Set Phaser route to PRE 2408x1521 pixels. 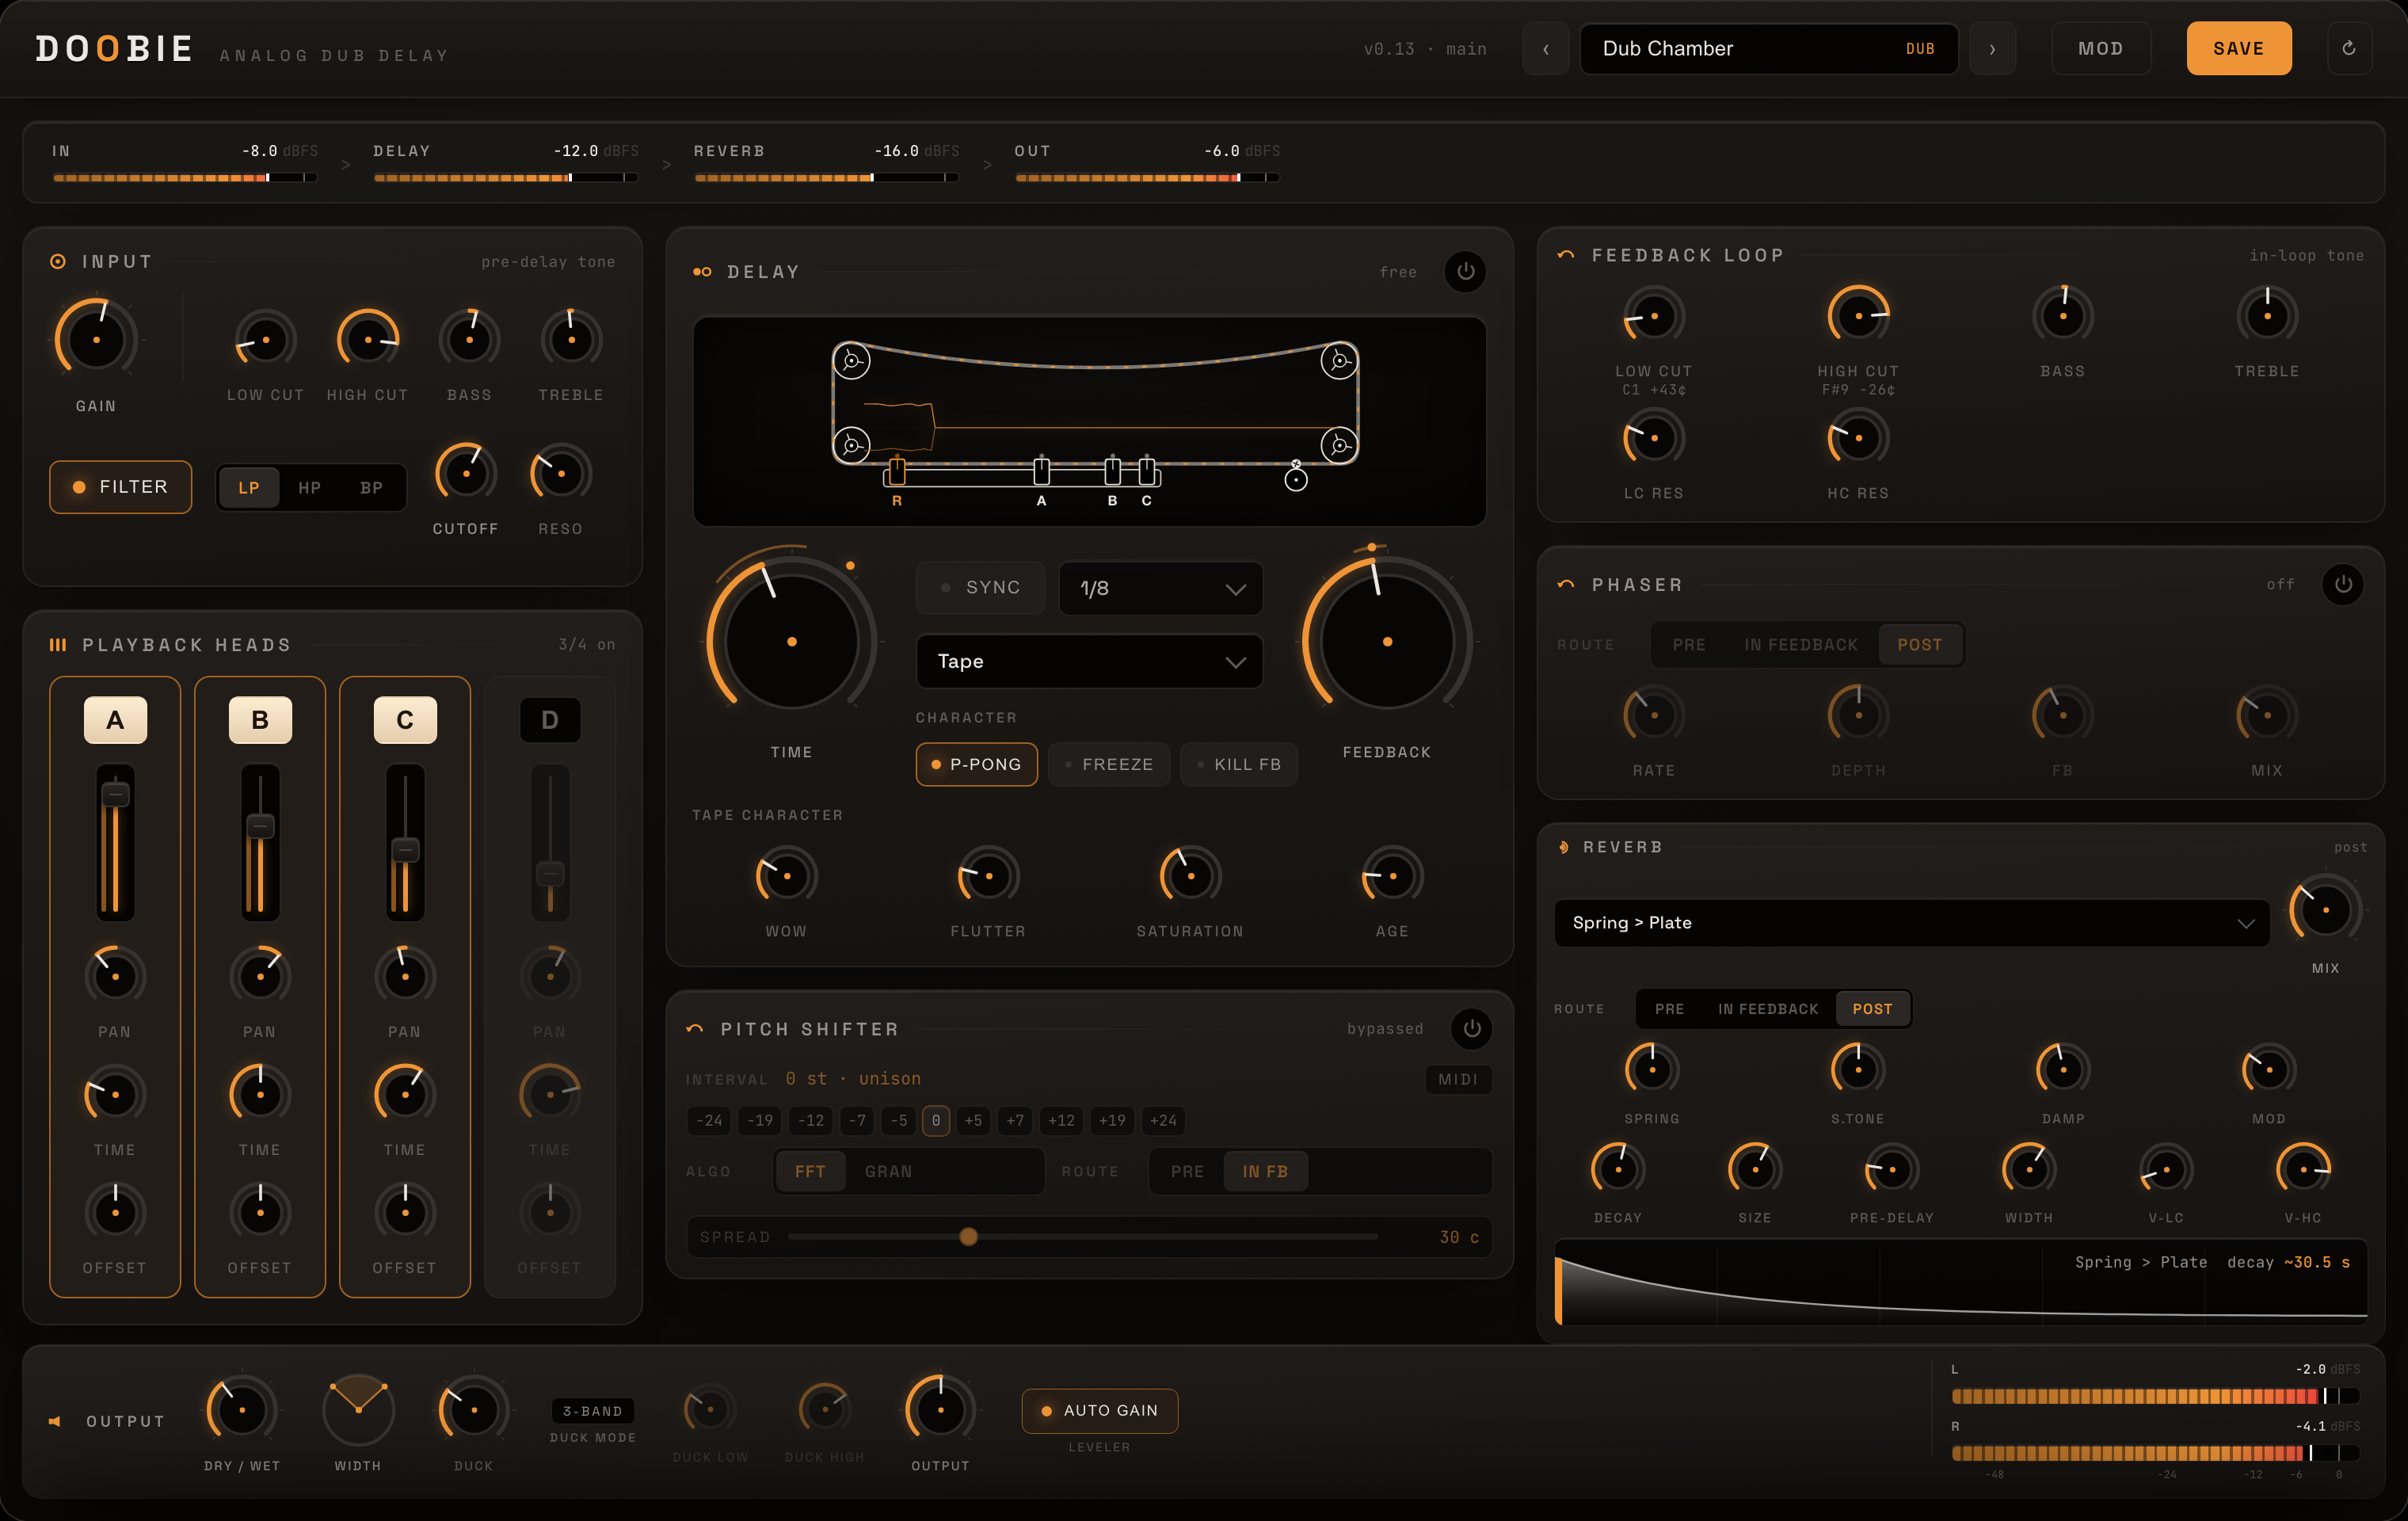[1689, 645]
